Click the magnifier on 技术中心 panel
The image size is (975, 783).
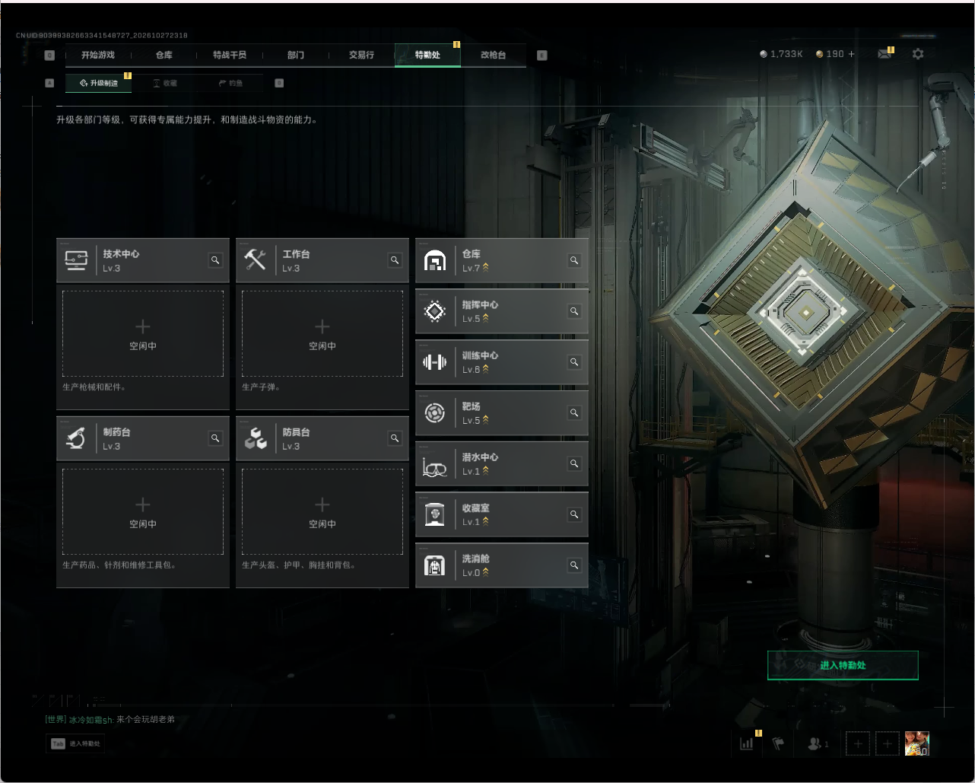[x=215, y=260]
